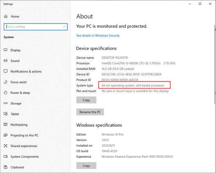Copy the device specifications
The width and height of the screenshot is (216, 173).
click(86, 100)
